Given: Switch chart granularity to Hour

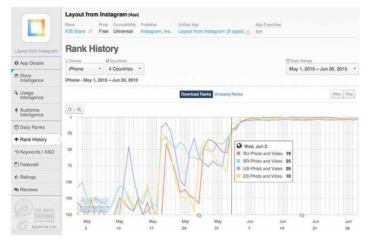Looking at the screenshot, I should [x=337, y=94].
